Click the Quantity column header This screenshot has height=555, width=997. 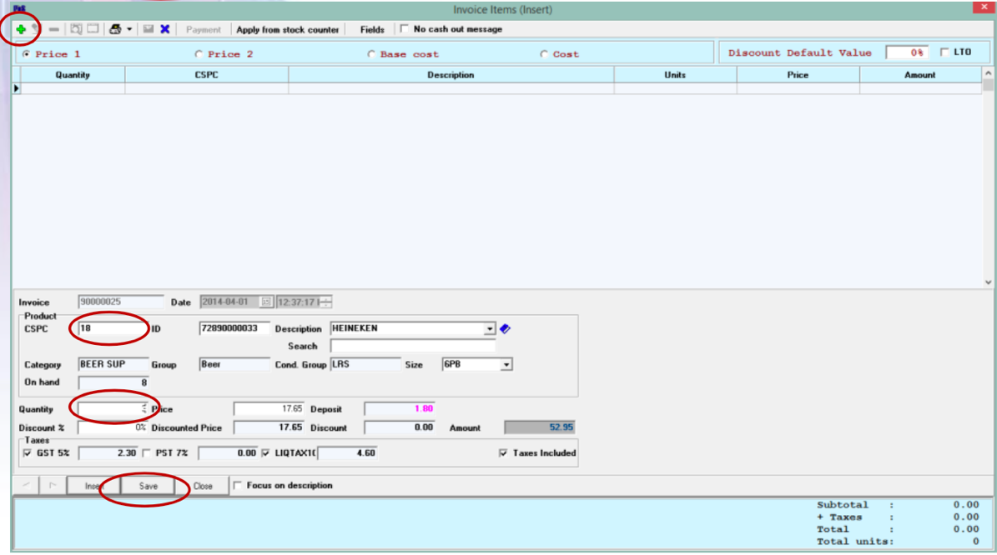73,75
